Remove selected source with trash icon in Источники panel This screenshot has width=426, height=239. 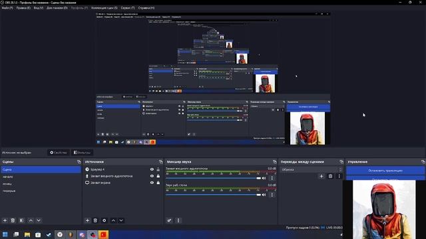click(x=95, y=220)
